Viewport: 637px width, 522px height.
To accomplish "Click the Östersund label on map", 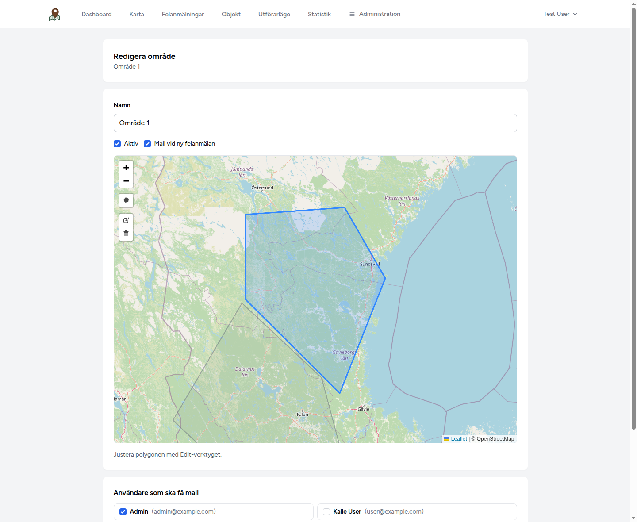I will [262, 188].
